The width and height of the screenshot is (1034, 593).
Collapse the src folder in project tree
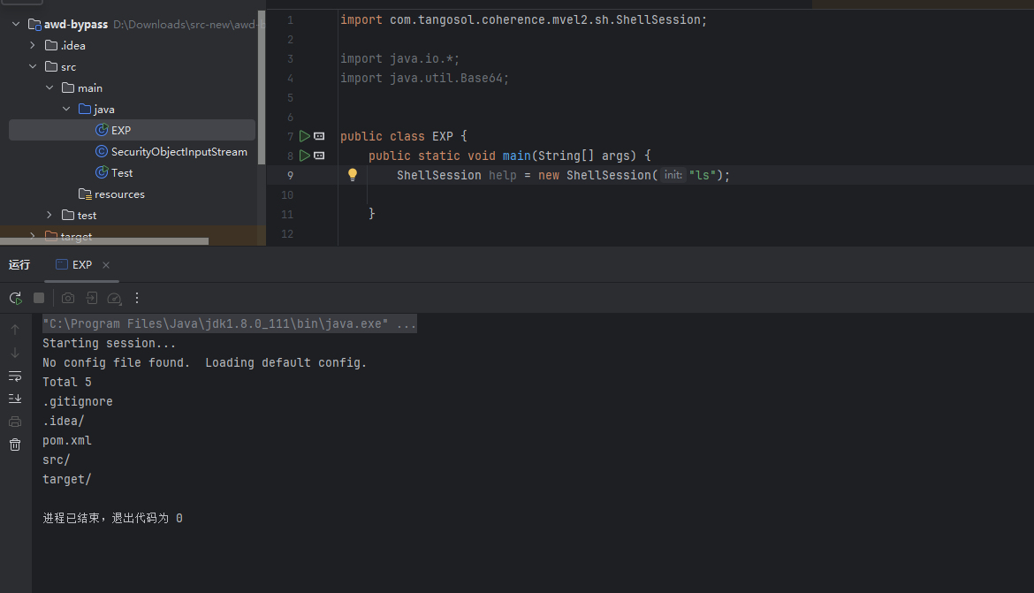tap(34, 66)
